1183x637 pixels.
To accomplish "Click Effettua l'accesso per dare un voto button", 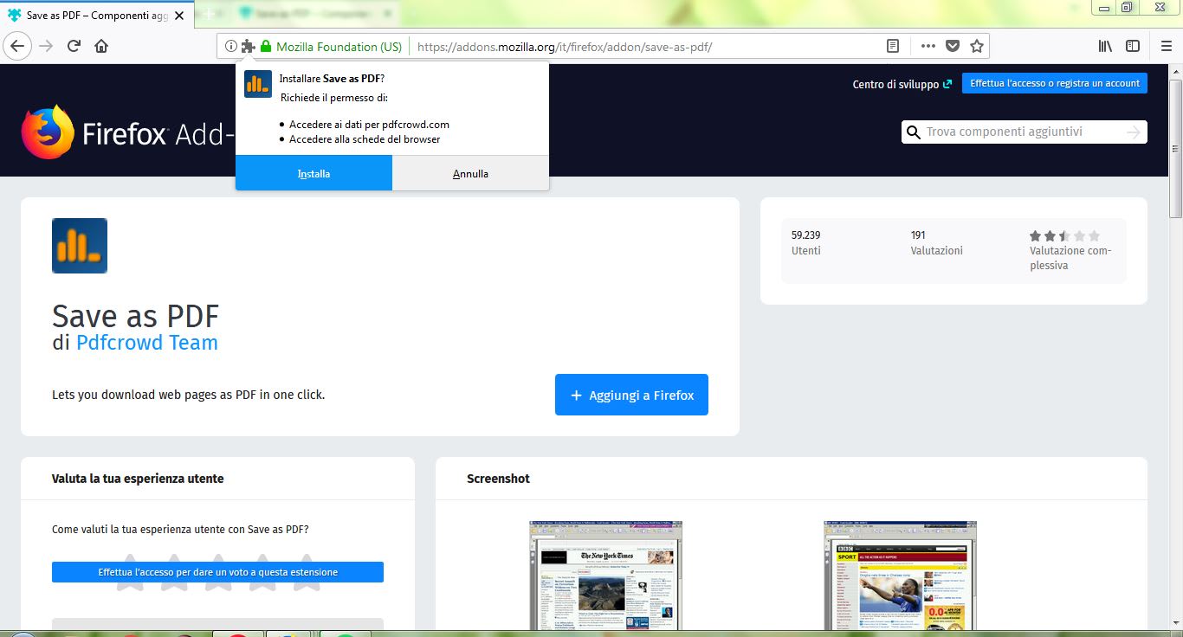I will 217,572.
